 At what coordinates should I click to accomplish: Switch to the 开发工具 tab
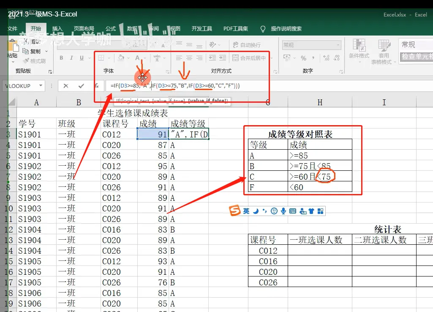coord(202,28)
